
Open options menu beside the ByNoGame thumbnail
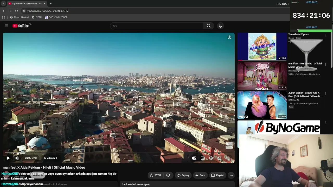[326, 123]
